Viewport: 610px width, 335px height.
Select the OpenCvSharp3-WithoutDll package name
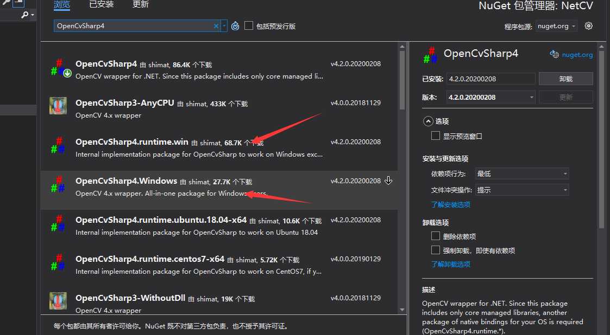click(130, 298)
